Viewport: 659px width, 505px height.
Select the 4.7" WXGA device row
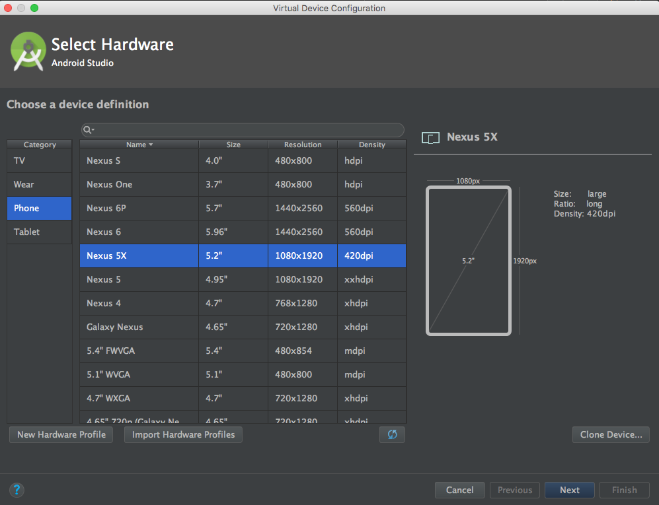[x=243, y=398]
